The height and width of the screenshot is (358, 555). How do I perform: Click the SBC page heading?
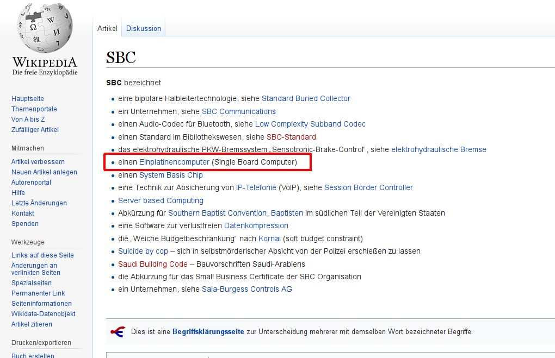pyautogui.click(x=121, y=57)
